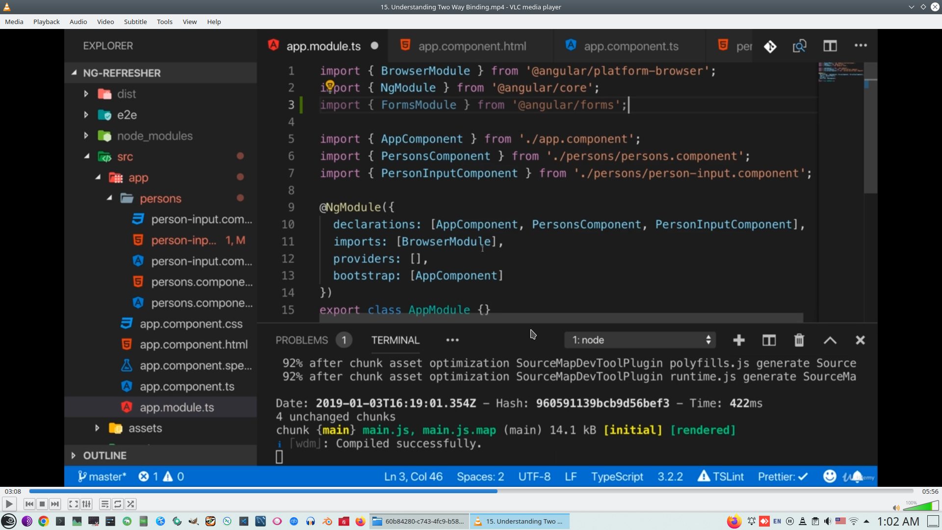
Task: Toggle random shuffle playback
Action: [x=131, y=504]
